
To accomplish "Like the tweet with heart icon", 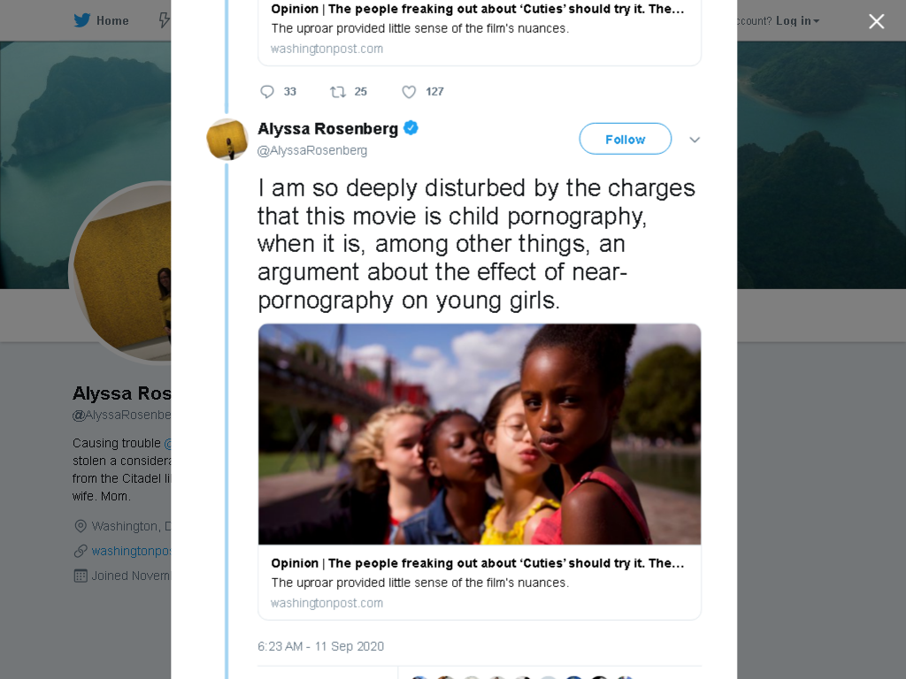I will click(409, 92).
